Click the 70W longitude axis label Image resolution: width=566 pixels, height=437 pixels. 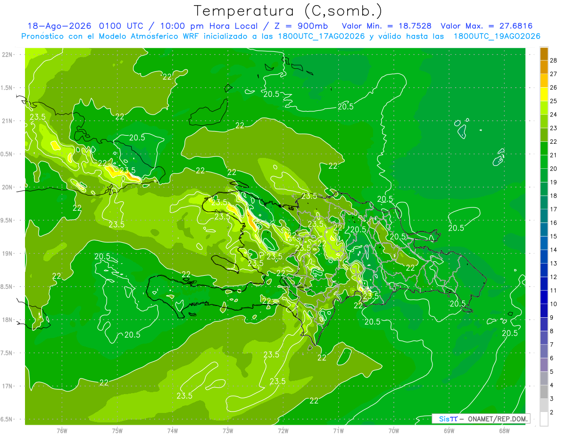tap(394, 431)
